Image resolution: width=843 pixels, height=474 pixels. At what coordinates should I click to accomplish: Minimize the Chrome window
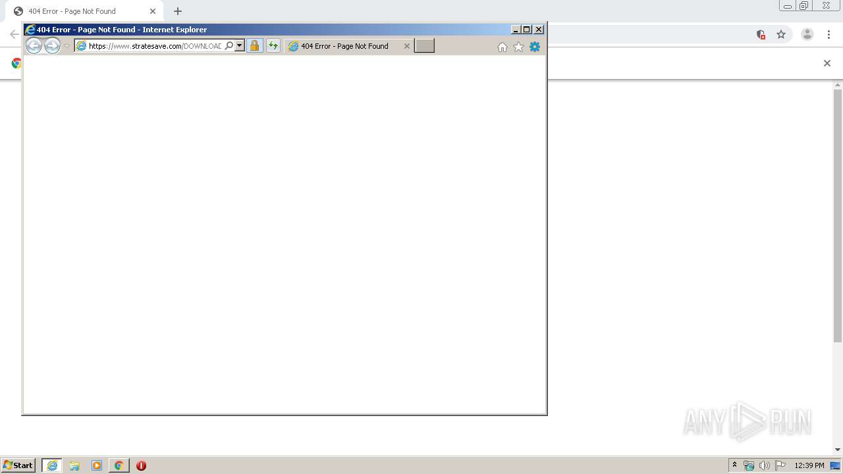pos(788,6)
